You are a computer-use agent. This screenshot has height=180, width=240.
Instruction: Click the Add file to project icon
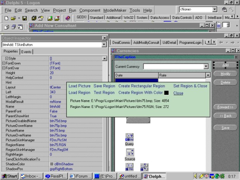coord(50,18)
